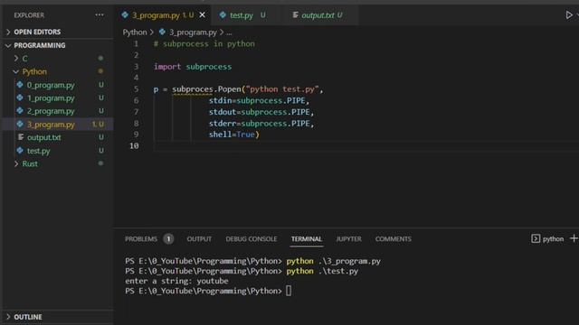Viewport: 579px width, 325px height.
Task: Open the DEBUG CONSOLE panel tab
Action: (x=252, y=238)
